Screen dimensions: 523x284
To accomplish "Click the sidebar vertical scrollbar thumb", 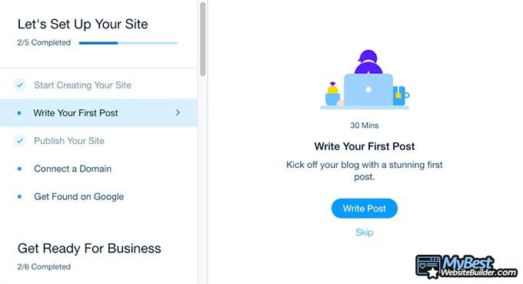I will pos(203,39).
